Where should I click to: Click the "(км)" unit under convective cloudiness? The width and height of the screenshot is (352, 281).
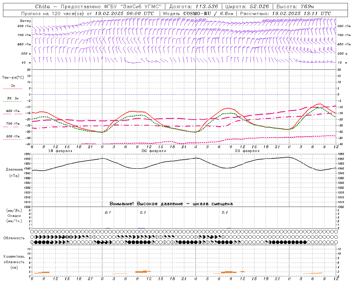(14, 267)
